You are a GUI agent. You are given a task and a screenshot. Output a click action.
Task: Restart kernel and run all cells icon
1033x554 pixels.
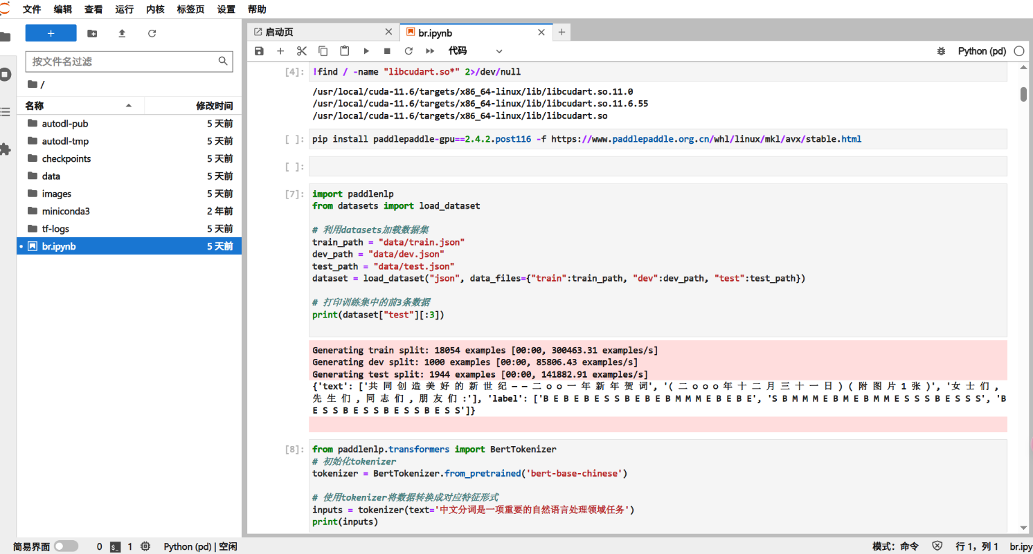click(430, 51)
